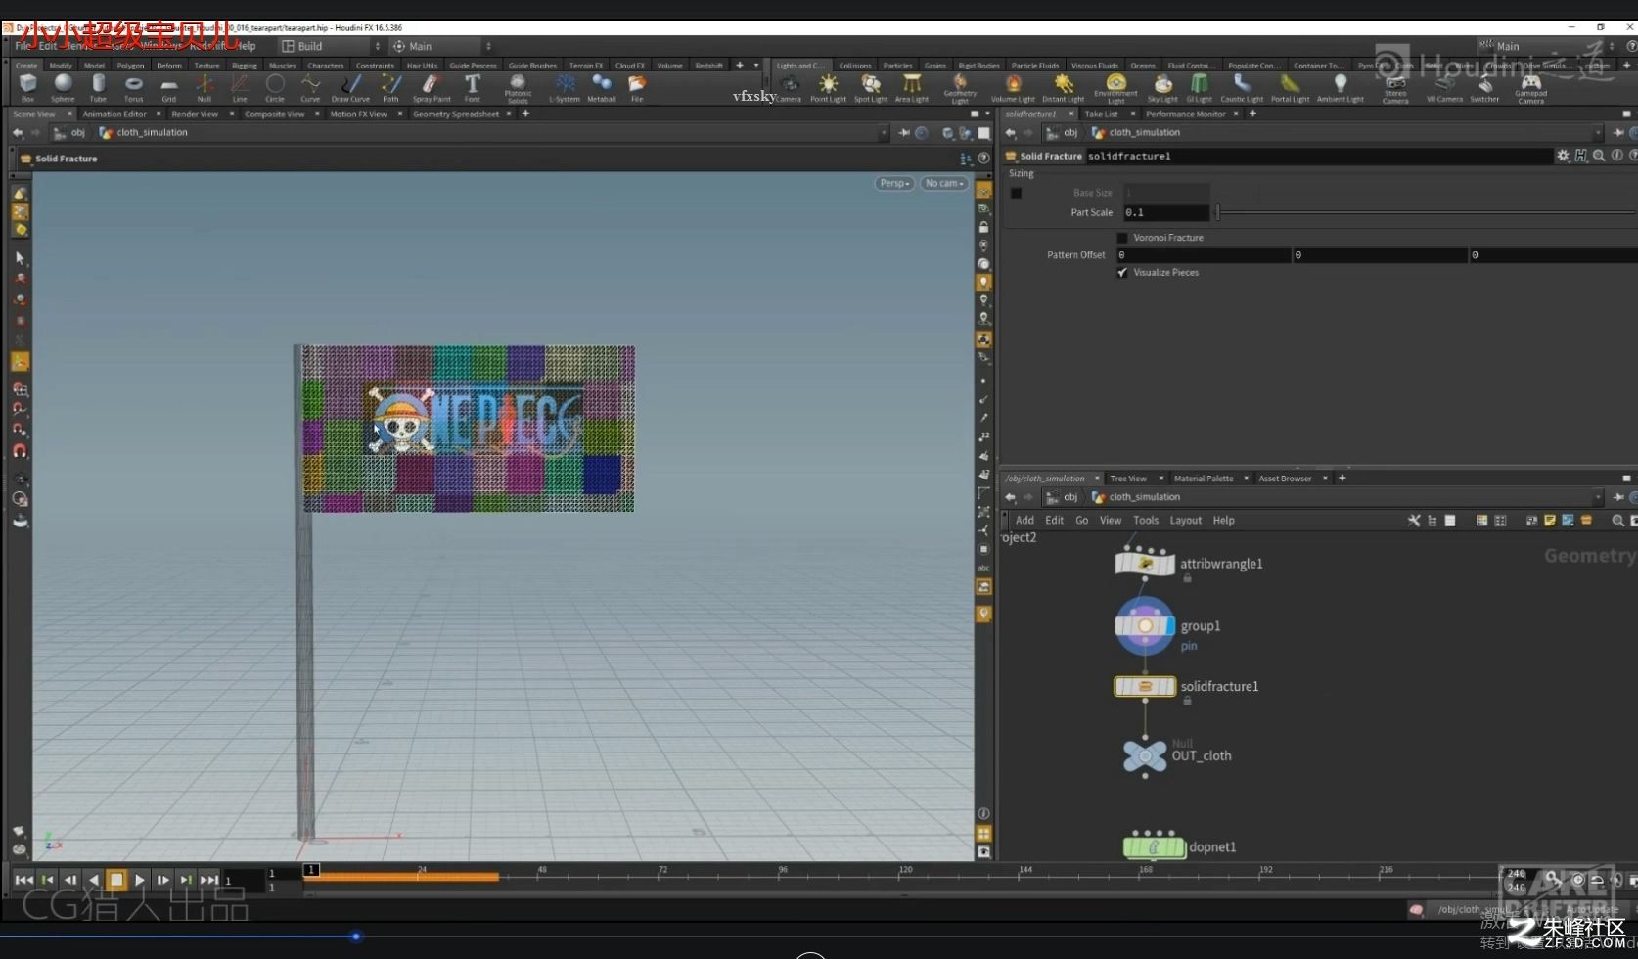
Task: Click the network editor search magnifier icon
Action: (1617, 521)
